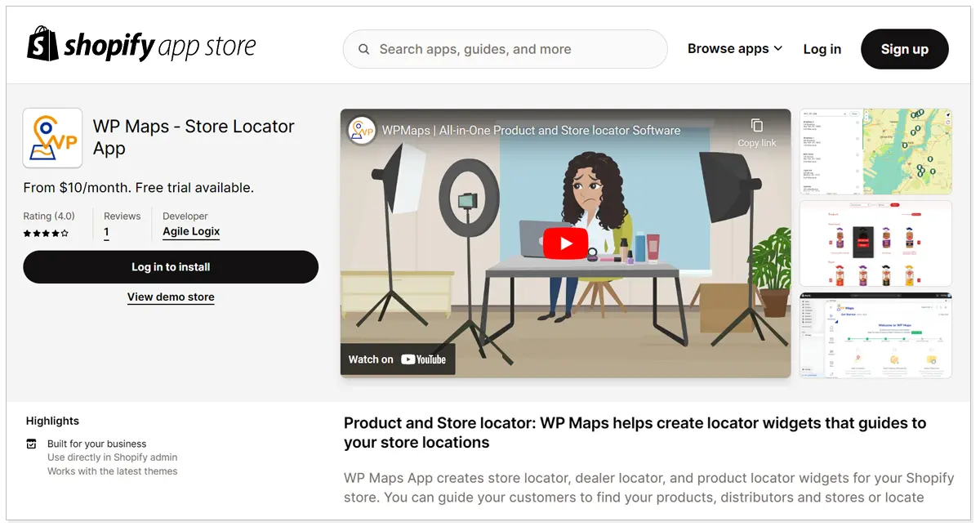This screenshot has height=531, width=980.
Task: Open the View demo store link
Action: point(171,297)
